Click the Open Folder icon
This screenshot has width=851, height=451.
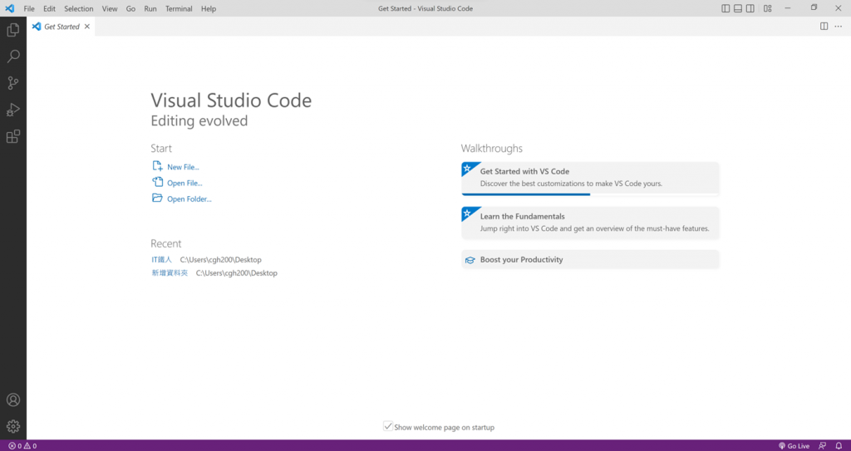click(157, 199)
